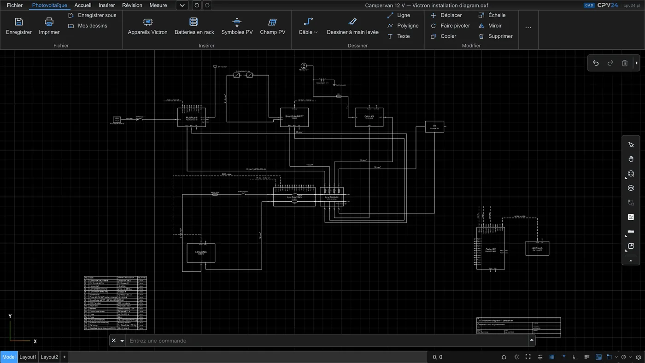Open the layers panel icon
The image size is (645, 363).
pos(631,188)
